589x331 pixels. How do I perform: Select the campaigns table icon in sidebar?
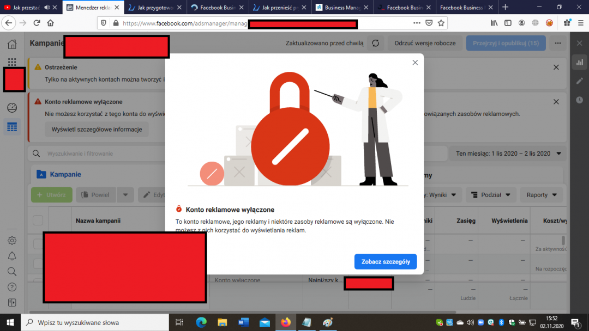tap(12, 127)
